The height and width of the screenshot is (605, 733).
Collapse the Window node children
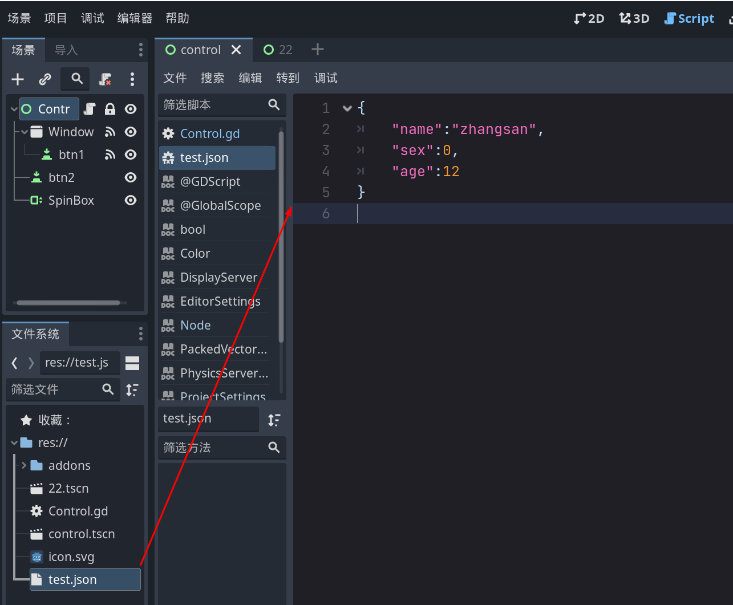[25, 132]
